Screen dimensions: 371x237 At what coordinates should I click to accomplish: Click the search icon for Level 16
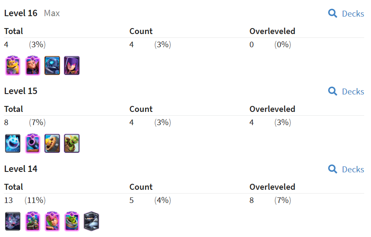(333, 14)
